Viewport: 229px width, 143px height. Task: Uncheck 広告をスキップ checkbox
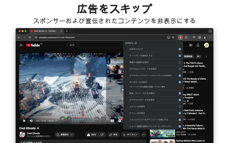(x=180, y=49)
